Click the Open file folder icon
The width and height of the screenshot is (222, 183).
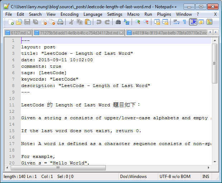click(x=19, y=22)
